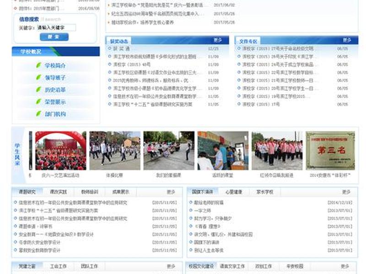Open the photo of people seated by the roadside
Image resolution: width=366 pixels, height=274 pixels.
pos(169,151)
